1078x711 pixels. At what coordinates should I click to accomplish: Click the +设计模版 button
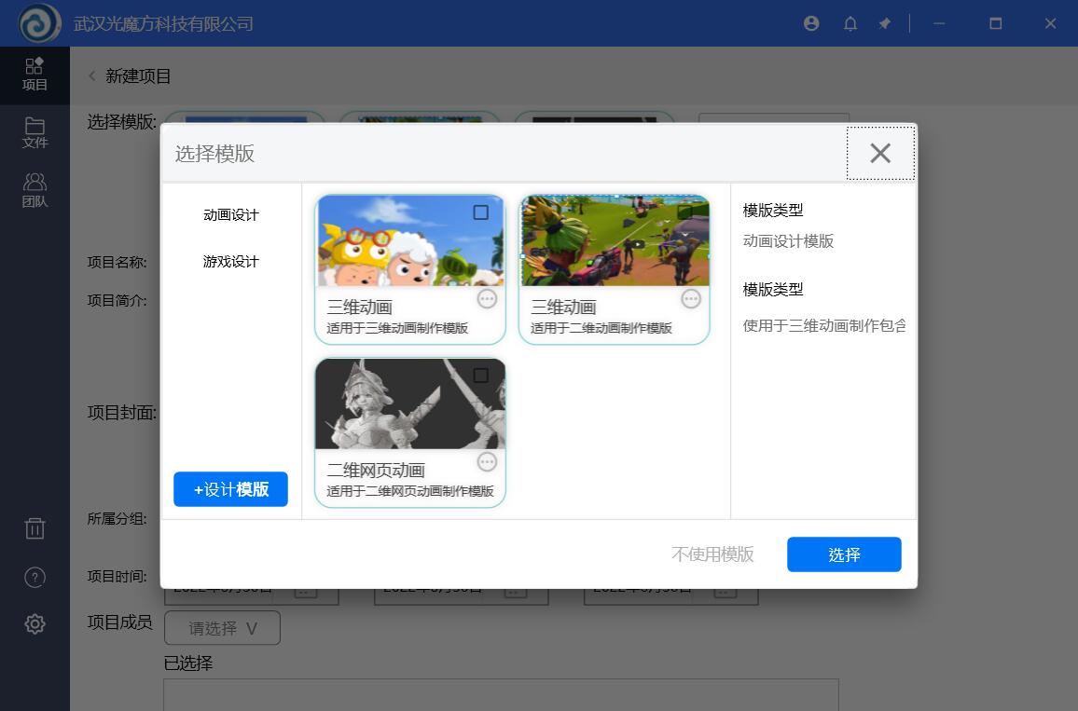[x=230, y=489]
